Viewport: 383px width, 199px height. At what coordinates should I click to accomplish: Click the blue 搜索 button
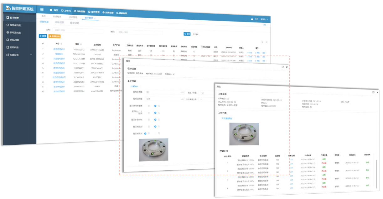[187, 34]
